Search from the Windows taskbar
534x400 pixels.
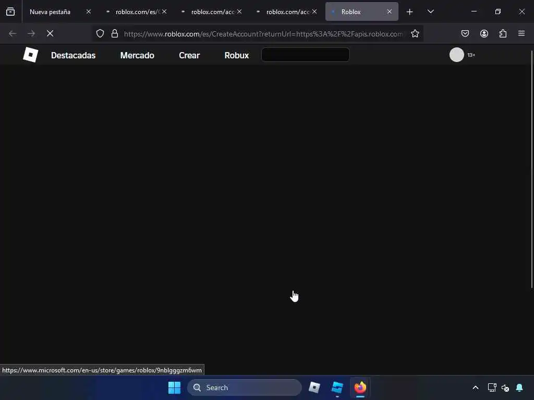[x=245, y=387]
